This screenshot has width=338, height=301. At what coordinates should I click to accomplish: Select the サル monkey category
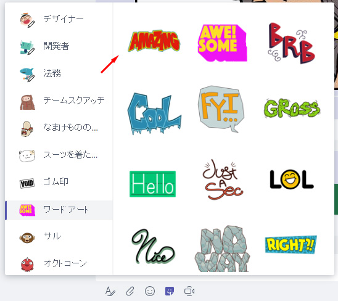click(59, 237)
